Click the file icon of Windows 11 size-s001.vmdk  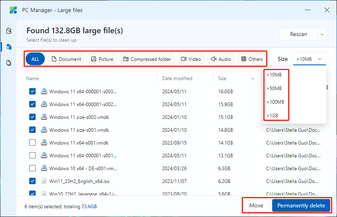[44, 130]
